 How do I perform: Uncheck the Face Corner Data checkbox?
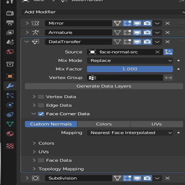point(41,114)
